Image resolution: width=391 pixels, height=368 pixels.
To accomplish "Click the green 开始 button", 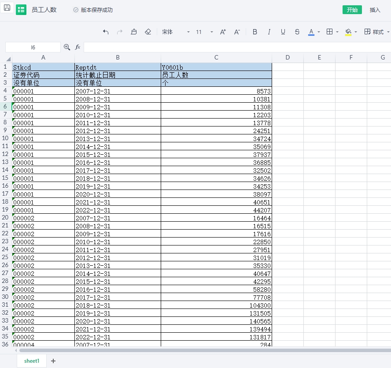I will pos(352,10).
